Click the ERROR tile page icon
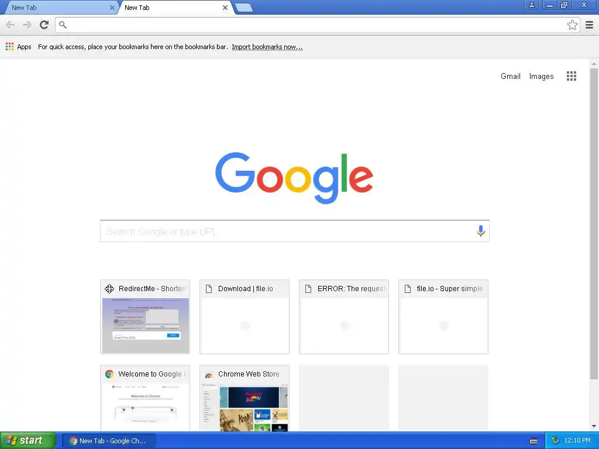599x449 pixels. pyautogui.click(x=308, y=289)
